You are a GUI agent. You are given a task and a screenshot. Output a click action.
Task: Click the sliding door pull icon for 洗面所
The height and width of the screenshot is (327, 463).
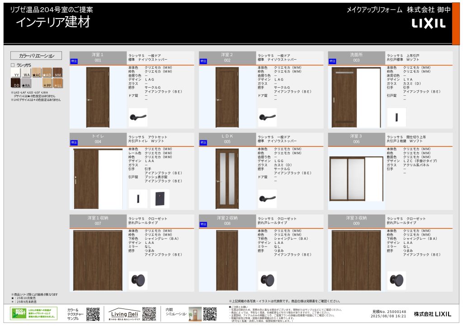coord(397,117)
